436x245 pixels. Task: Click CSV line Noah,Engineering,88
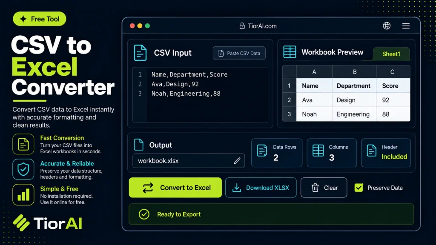[186, 94]
